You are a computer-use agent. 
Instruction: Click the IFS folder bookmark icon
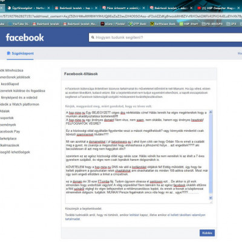click(x=228, y=24)
